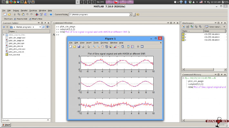The width and height of the screenshot is (229, 128).
Task: Collapse the 10/20/14 Command History session node
Action: click(183, 78)
